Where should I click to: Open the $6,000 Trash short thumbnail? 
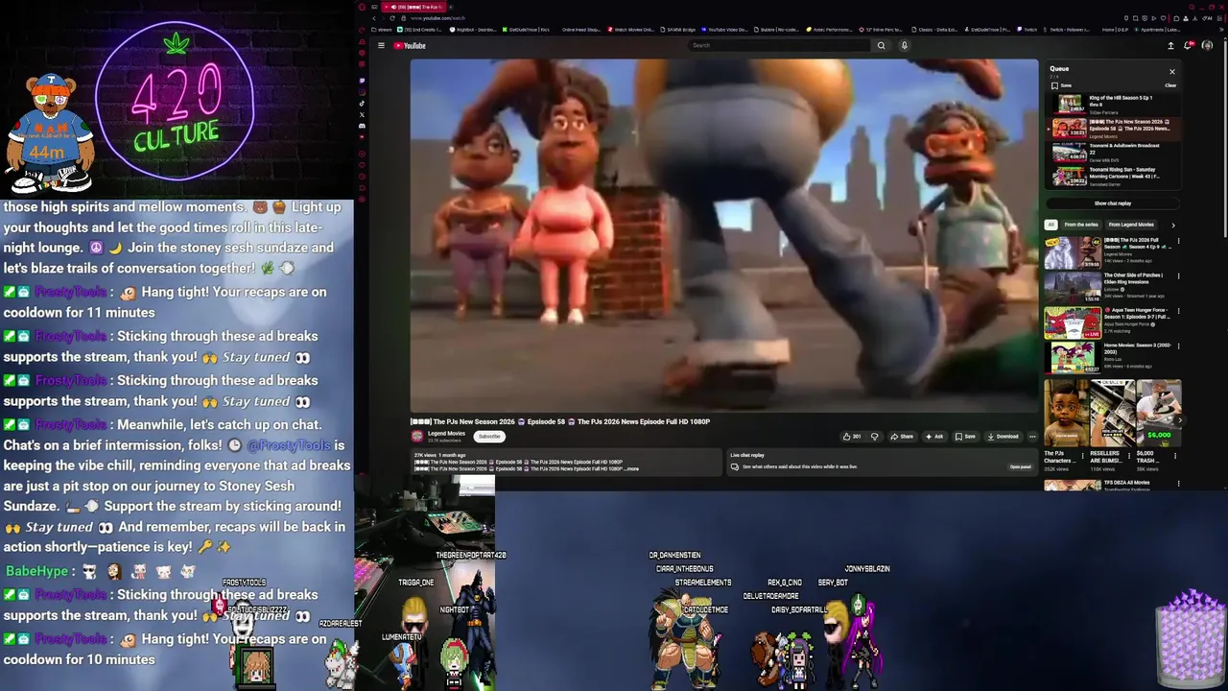point(1158,414)
